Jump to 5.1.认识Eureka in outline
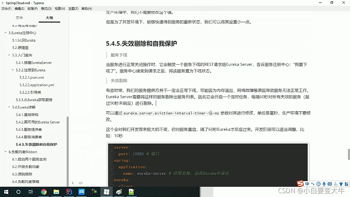The height and width of the screenshot is (197, 350). (24, 40)
